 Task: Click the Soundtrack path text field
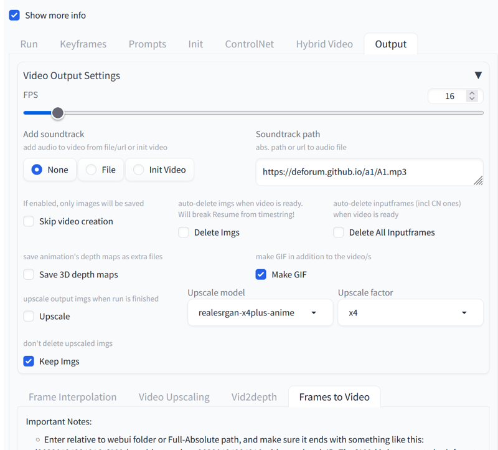click(369, 172)
